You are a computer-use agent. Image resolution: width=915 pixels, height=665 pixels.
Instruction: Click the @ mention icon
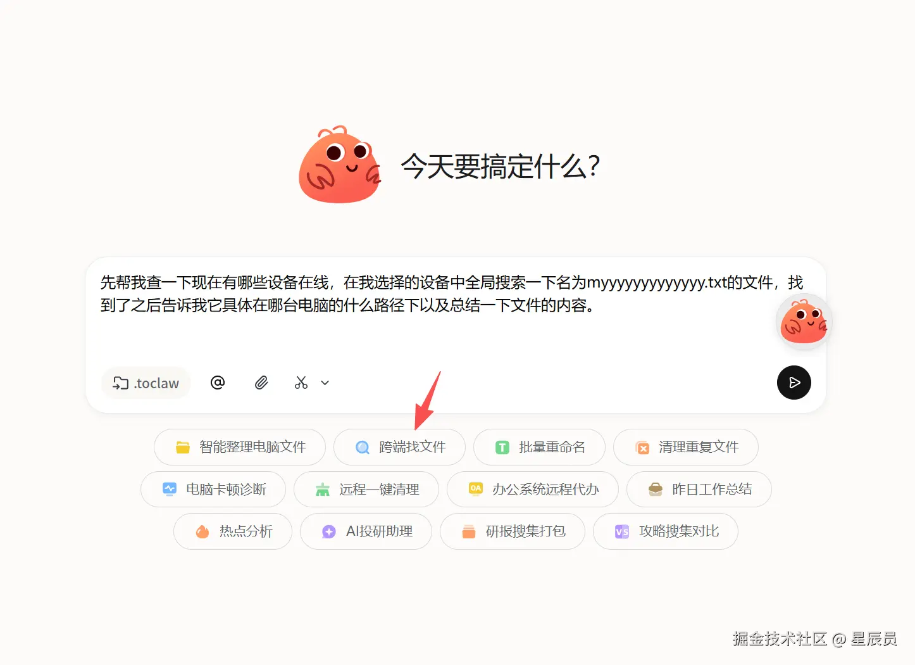(x=218, y=383)
